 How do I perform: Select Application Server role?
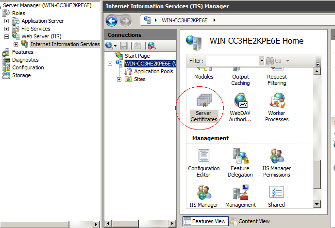(x=43, y=21)
